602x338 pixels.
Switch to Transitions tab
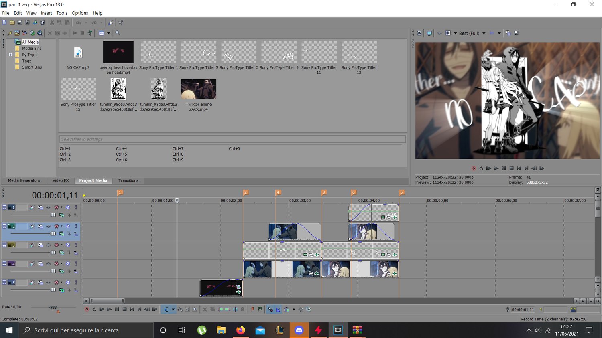pos(128,180)
